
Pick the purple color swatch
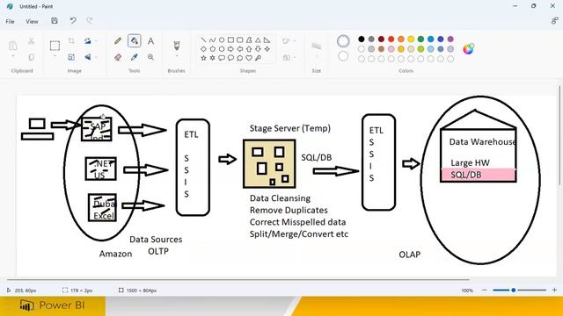[450, 39]
